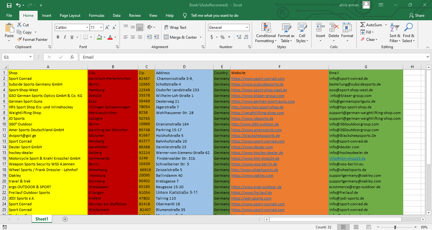
Task: Apply the Fill Color bucket
Action: pyautogui.click(x=99, y=37)
